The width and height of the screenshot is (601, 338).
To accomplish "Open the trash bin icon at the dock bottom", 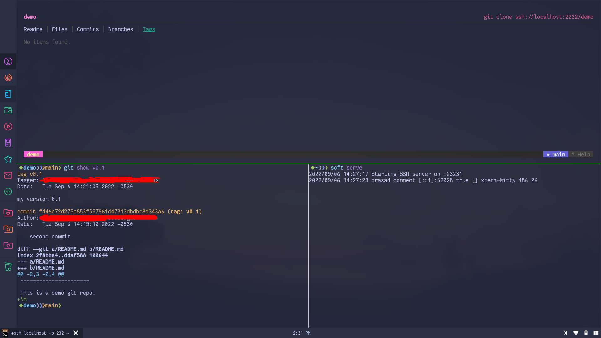I will pos(8,267).
